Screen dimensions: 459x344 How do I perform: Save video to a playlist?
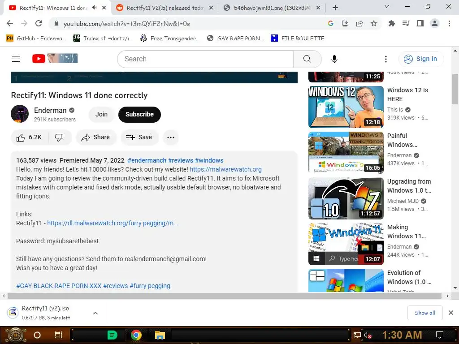[x=139, y=137]
